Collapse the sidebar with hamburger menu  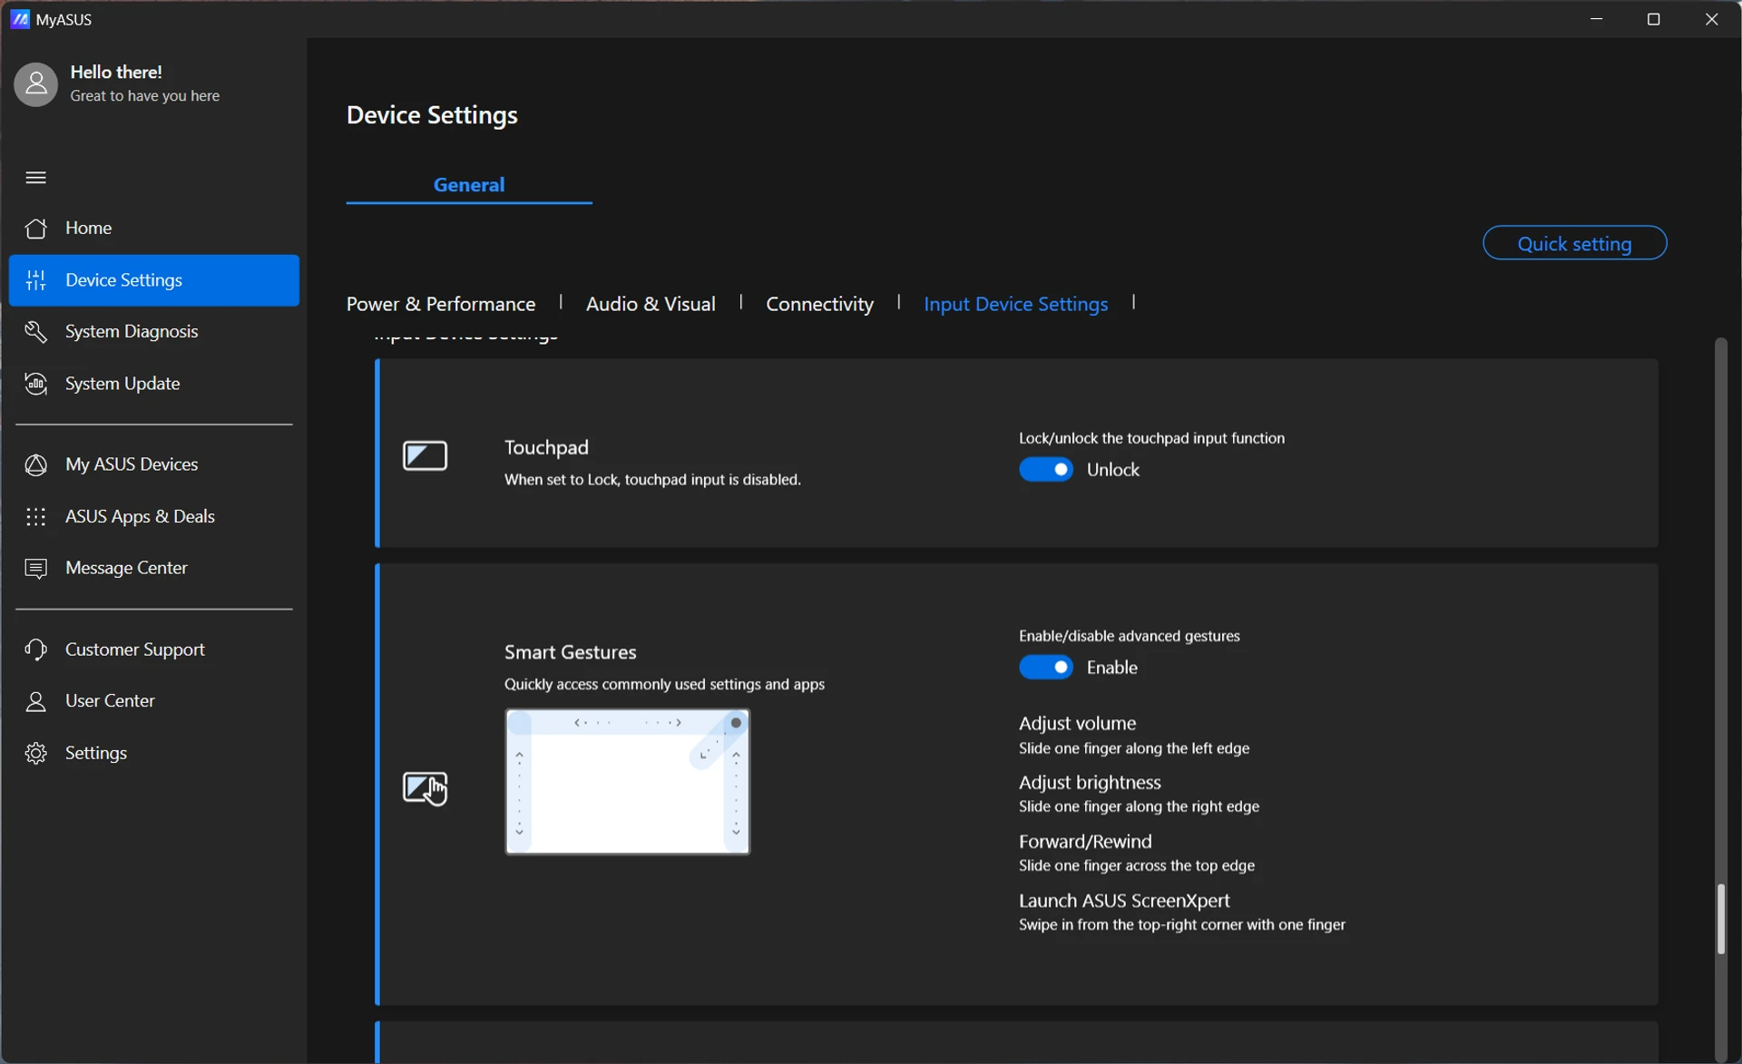point(35,177)
